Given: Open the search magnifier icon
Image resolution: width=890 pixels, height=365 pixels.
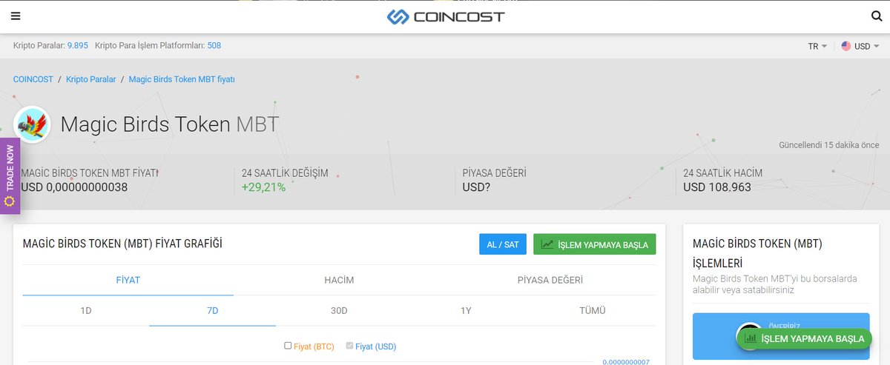Looking at the screenshot, I should [877, 16].
